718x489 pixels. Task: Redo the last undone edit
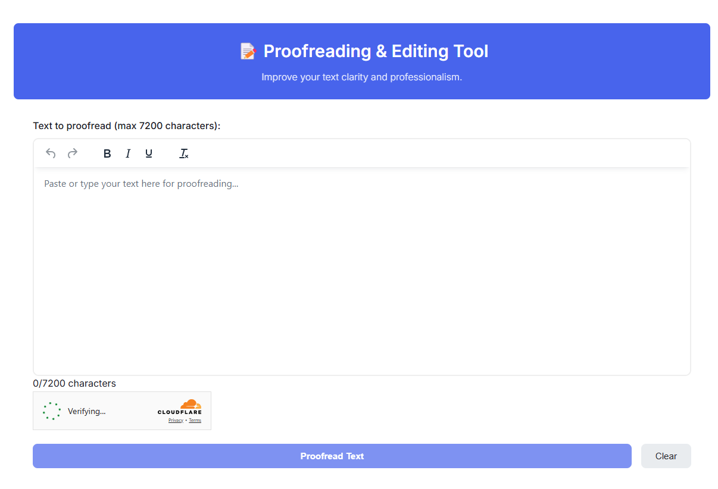click(x=73, y=153)
